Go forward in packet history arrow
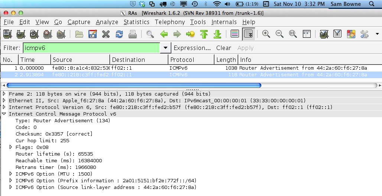The height and width of the screenshot is (196, 382). point(177,34)
